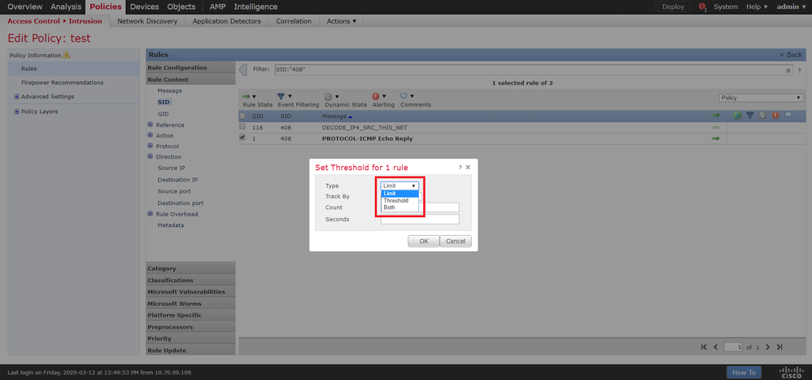
Task: Open help question mark in threshold dialog
Action: pyautogui.click(x=460, y=168)
